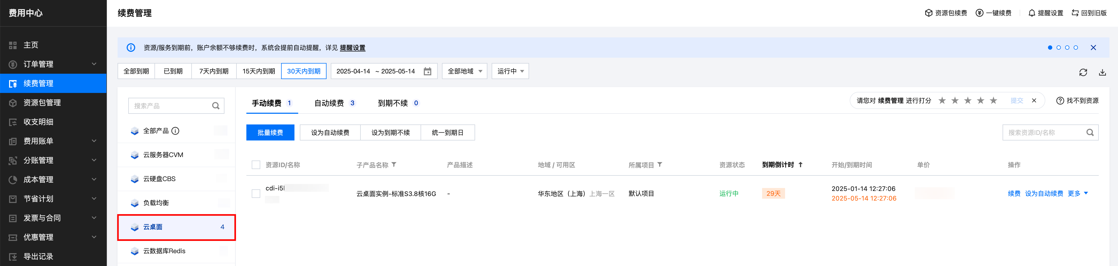Click the 发票与合同 sidebar icon
The image size is (1118, 266).
tap(13, 218)
